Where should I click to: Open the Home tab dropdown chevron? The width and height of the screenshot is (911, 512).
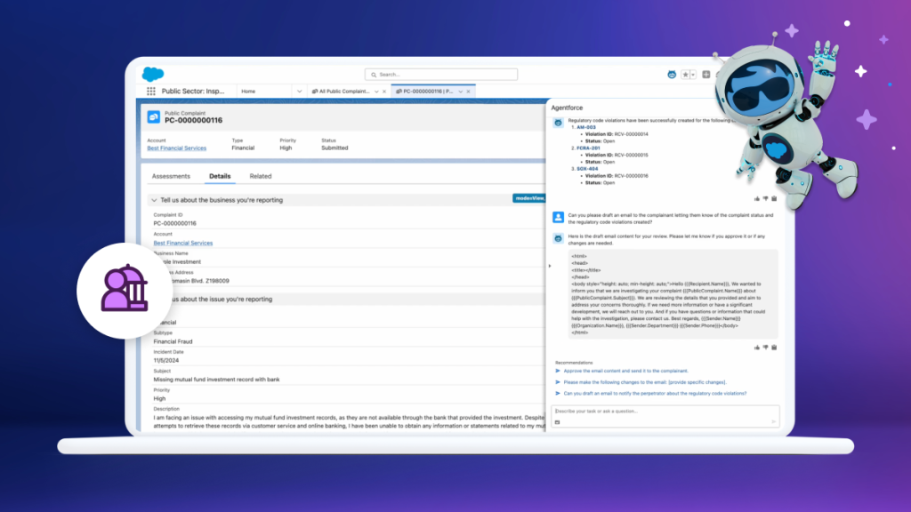click(299, 92)
